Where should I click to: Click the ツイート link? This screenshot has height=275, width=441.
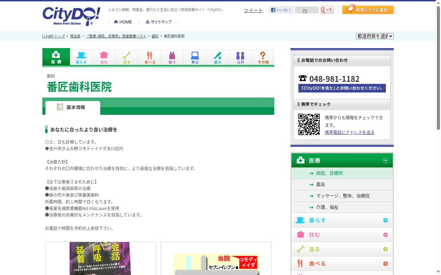coord(253,10)
